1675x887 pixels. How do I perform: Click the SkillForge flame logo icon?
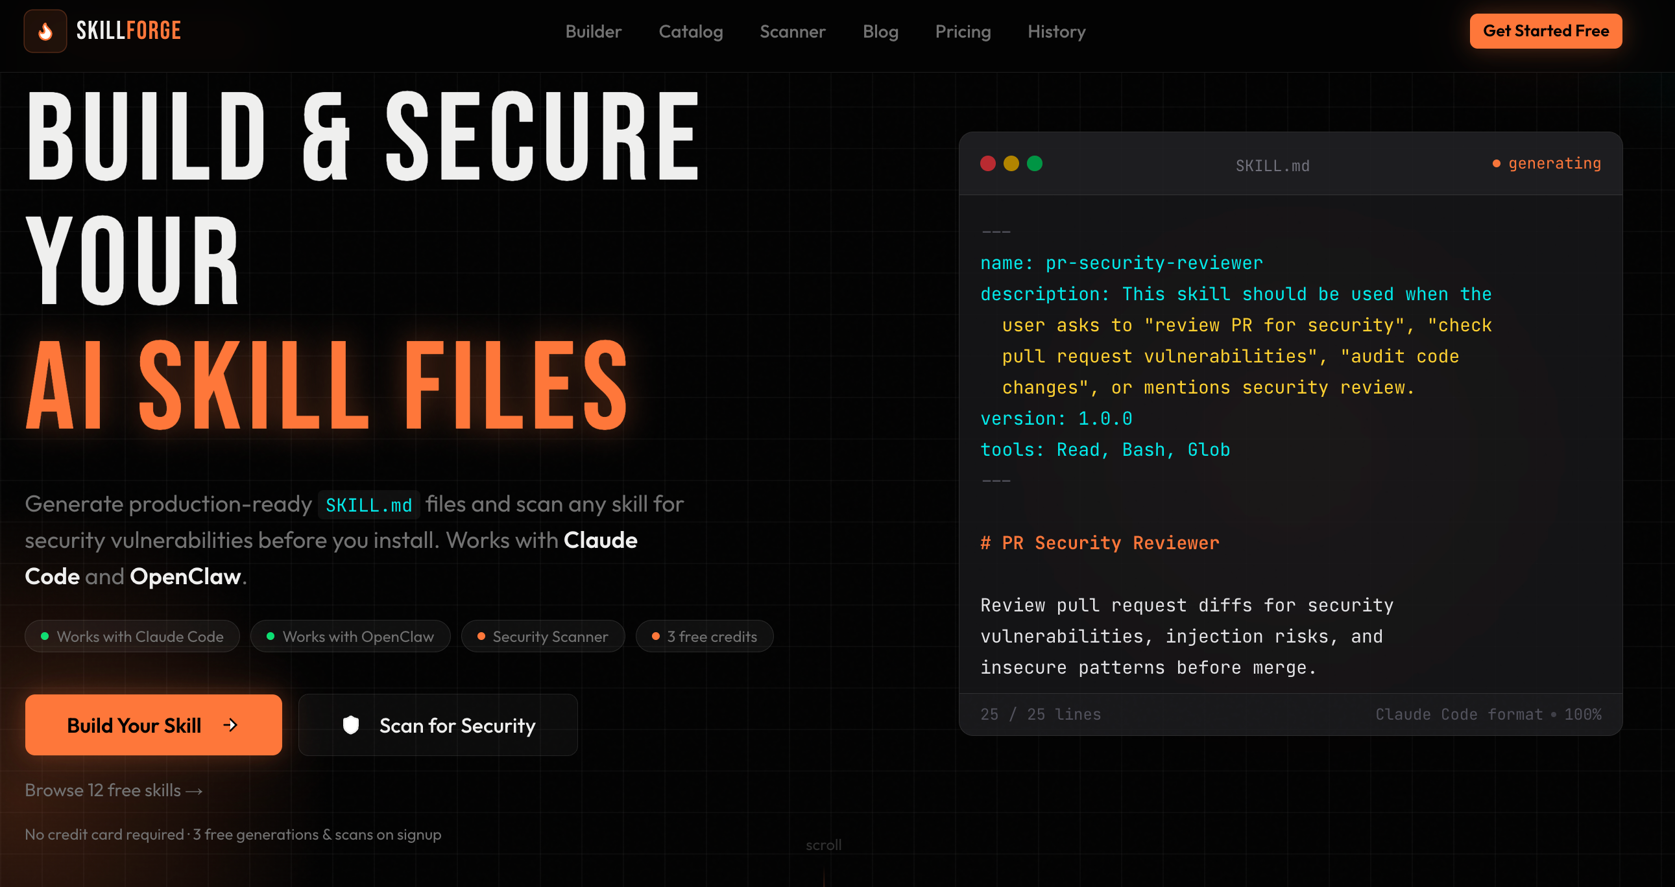tap(45, 30)
